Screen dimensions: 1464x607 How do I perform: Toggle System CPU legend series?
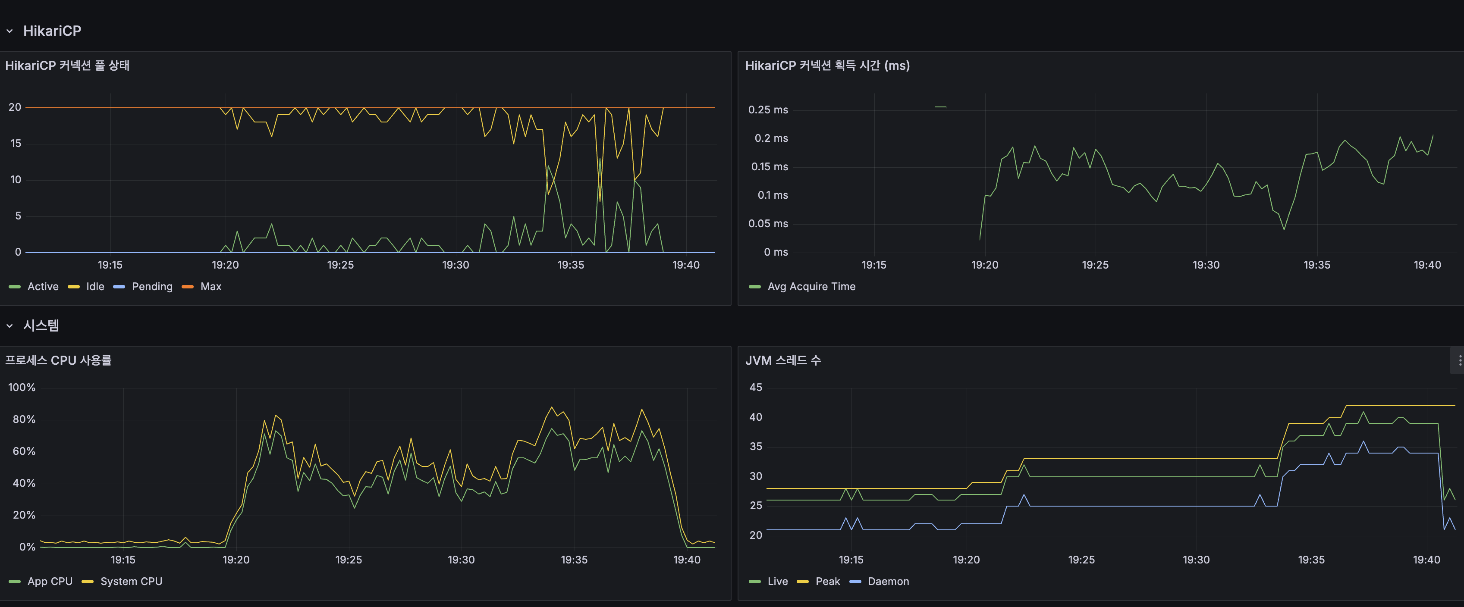(x=131, y=582)
